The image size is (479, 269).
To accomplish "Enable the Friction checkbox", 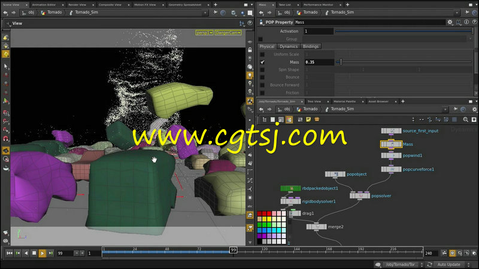I will pos(262,93).
